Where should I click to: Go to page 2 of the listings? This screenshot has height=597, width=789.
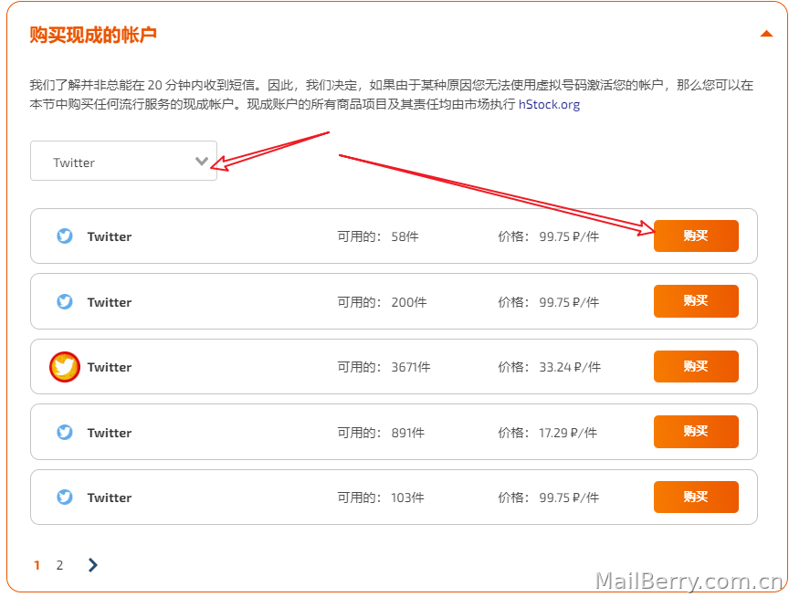click(59, 565)
